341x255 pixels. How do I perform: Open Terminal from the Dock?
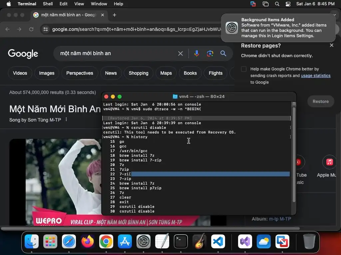tap(181, 241)
